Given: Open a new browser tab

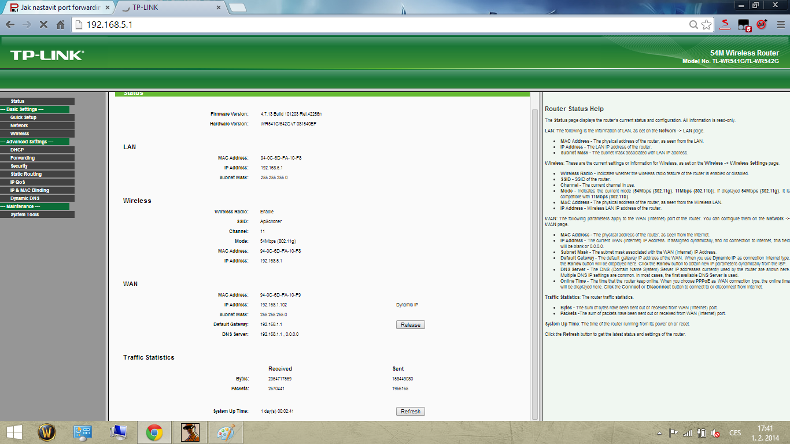Looking at the screenshot, I should (237, 8).
